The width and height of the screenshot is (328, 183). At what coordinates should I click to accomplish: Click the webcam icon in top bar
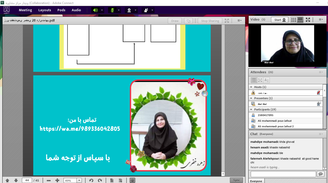click(129, 10)
